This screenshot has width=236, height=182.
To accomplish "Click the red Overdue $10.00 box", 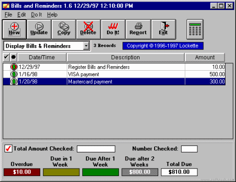I will (22, 172).
